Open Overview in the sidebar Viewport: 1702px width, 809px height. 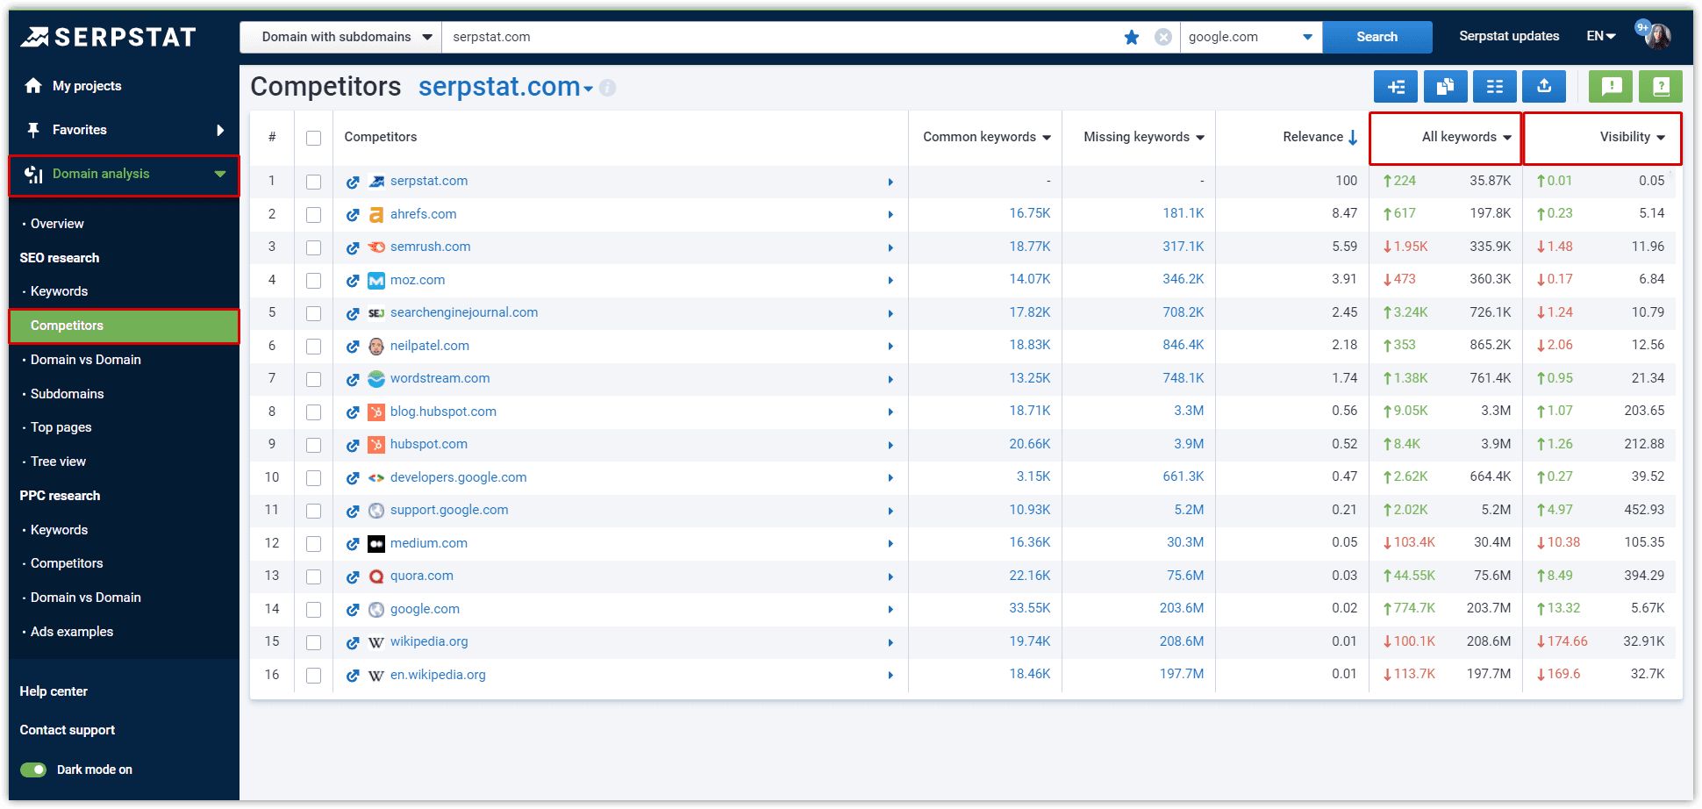[57, 224]
